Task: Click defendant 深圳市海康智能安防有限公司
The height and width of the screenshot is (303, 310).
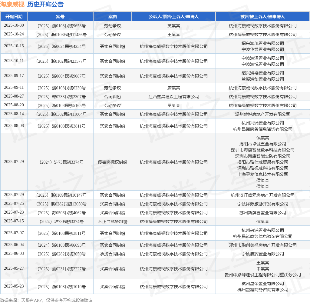Action: click(262, 156)
